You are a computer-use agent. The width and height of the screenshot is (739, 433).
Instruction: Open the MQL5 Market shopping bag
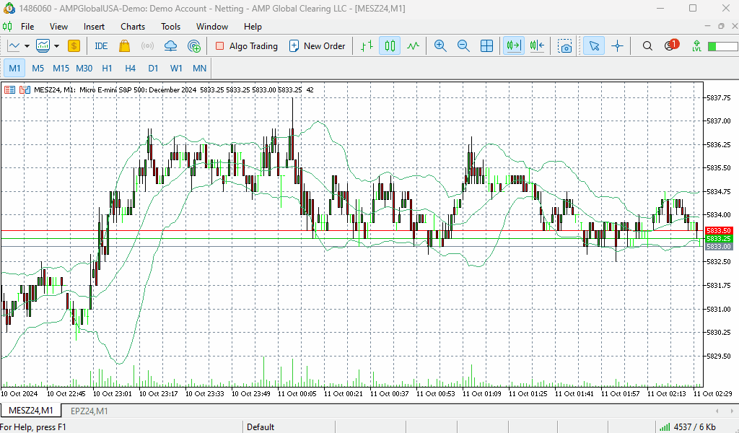pos(124,45)
